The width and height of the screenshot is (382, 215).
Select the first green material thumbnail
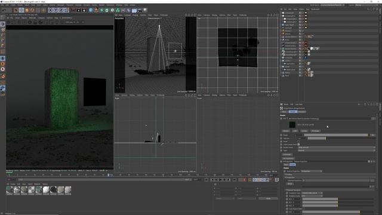10,190
